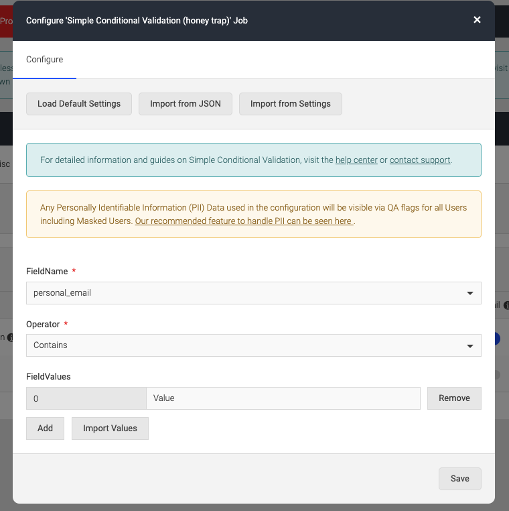Add a new field value
The height and width of the screenshot is (511, 509).
click(x=46, y=429)
